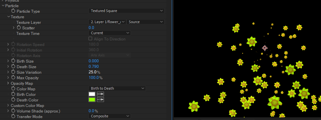Expand the Max Opacity property

8,78
